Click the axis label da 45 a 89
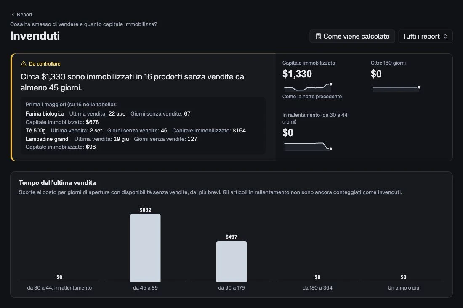Viewport: 463px width, 308px height. (145, 288)
